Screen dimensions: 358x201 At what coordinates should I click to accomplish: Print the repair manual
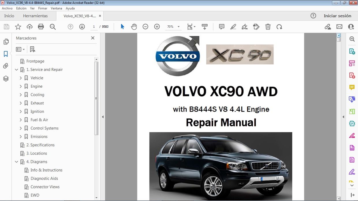[x=41, y=27]
